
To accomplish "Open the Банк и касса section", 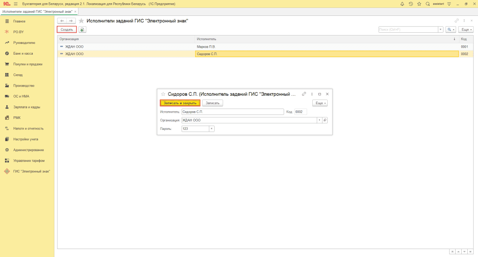I will pyautogui.click(x=23, y=53).
